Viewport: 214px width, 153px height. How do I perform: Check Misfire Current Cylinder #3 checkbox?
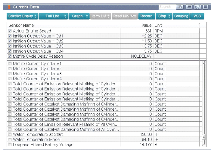click(10, 73)
